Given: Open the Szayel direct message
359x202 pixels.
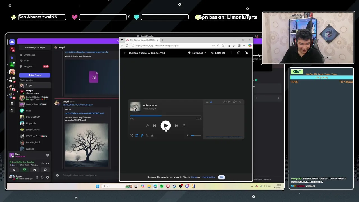Looking at the screenshot, I should coord(35,85).
